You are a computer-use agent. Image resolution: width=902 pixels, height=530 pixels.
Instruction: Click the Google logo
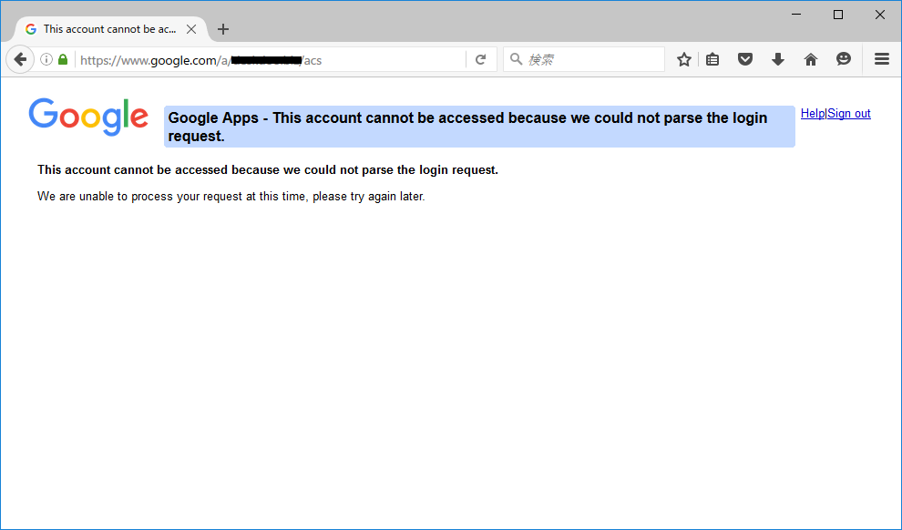88,117
